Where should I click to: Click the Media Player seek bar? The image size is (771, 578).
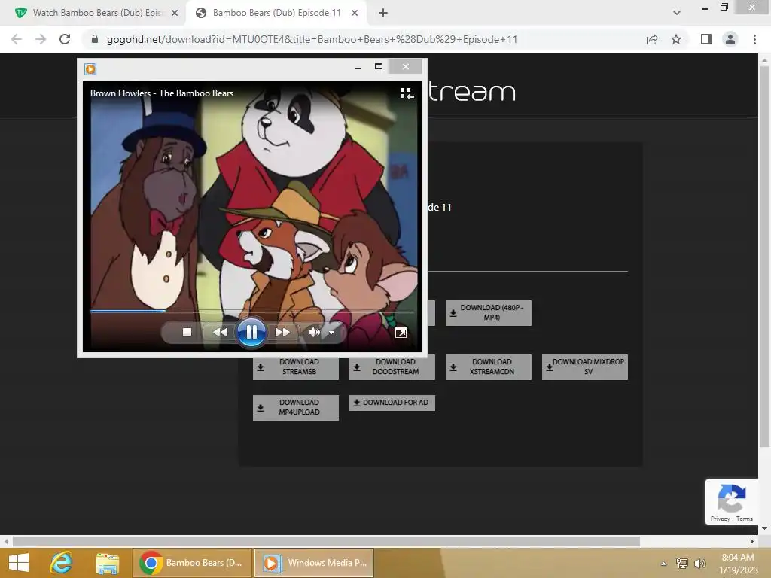pyautogui.click(x=251, y=311)
